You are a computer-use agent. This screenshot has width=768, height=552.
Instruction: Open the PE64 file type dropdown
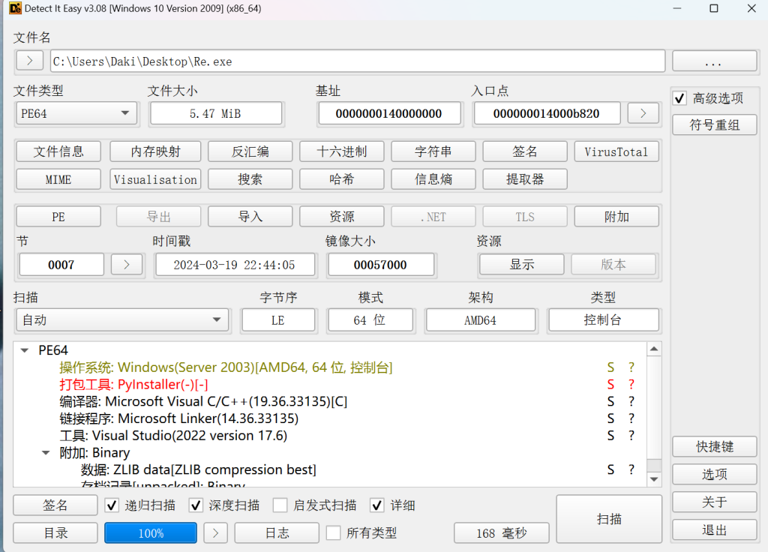tap(76, 113)
